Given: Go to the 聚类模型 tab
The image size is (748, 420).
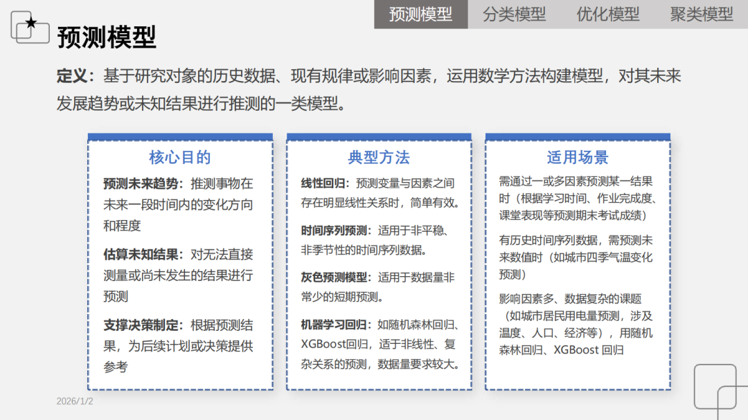Looking at the screenshot, I should pos(701,14).
